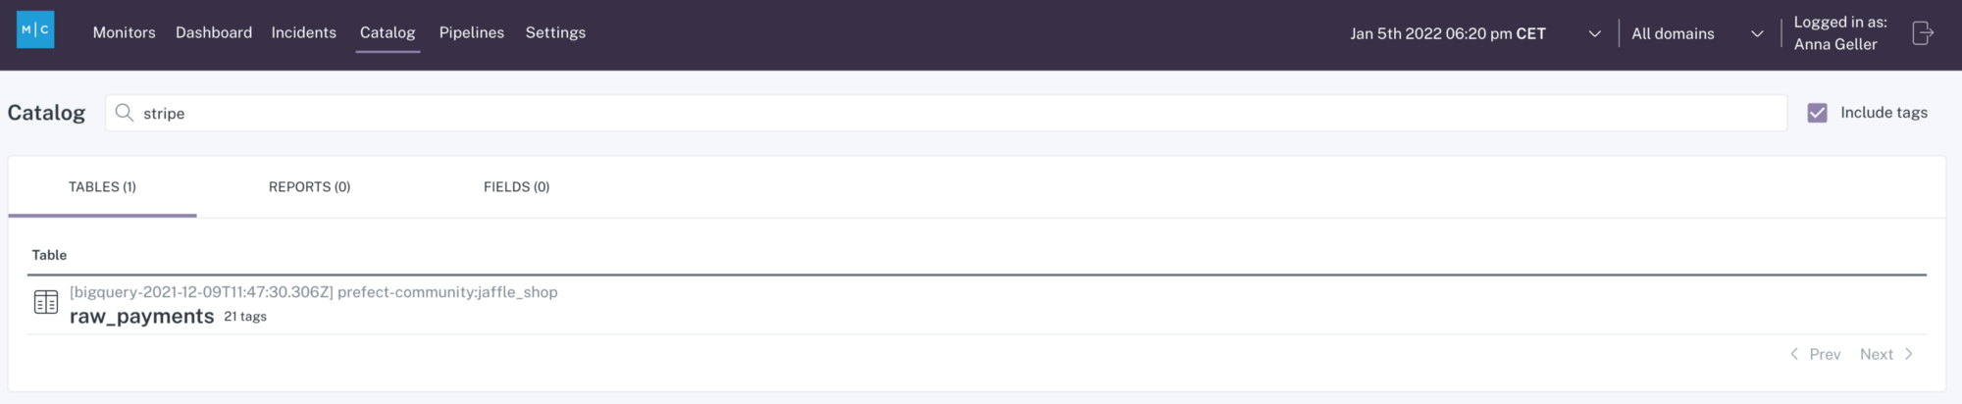Click the search magnifier icon
The height and width of the screenshot is (404, 1962).
(125, 113)
